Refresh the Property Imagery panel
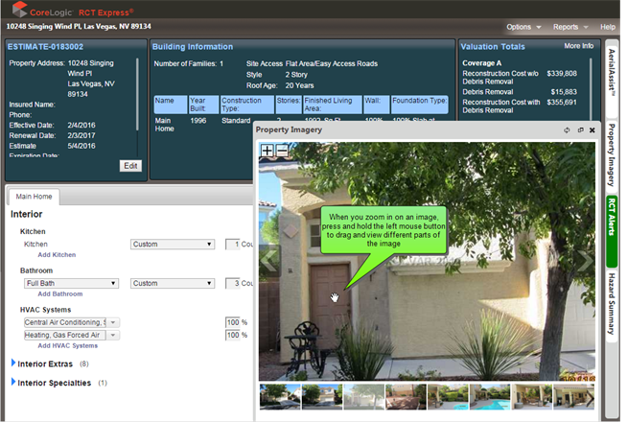Image resolution: width=627 pixels, height=422 pixels. [567, 129]
